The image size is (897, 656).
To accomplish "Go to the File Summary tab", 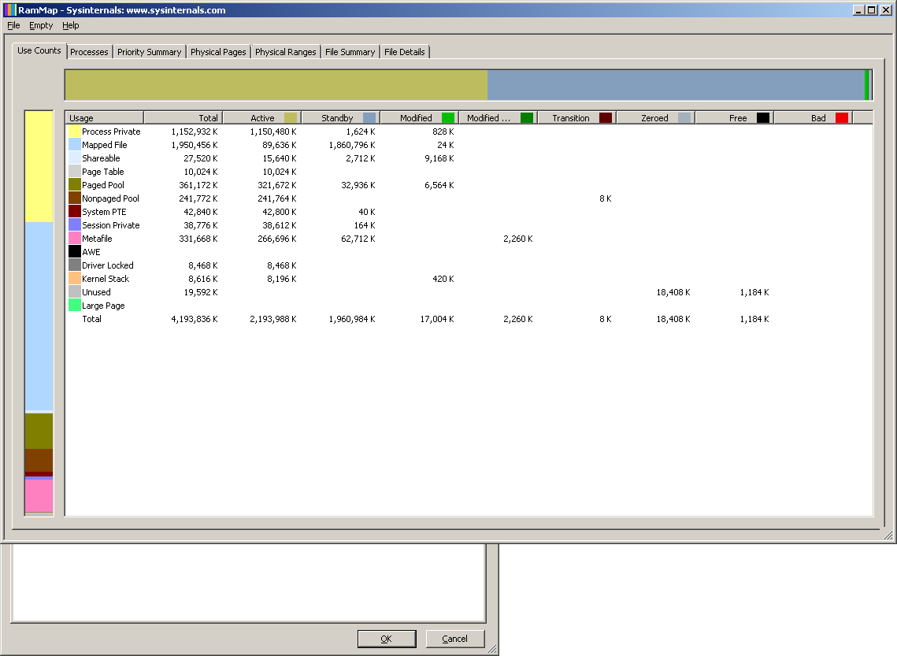I will [350, 52].
